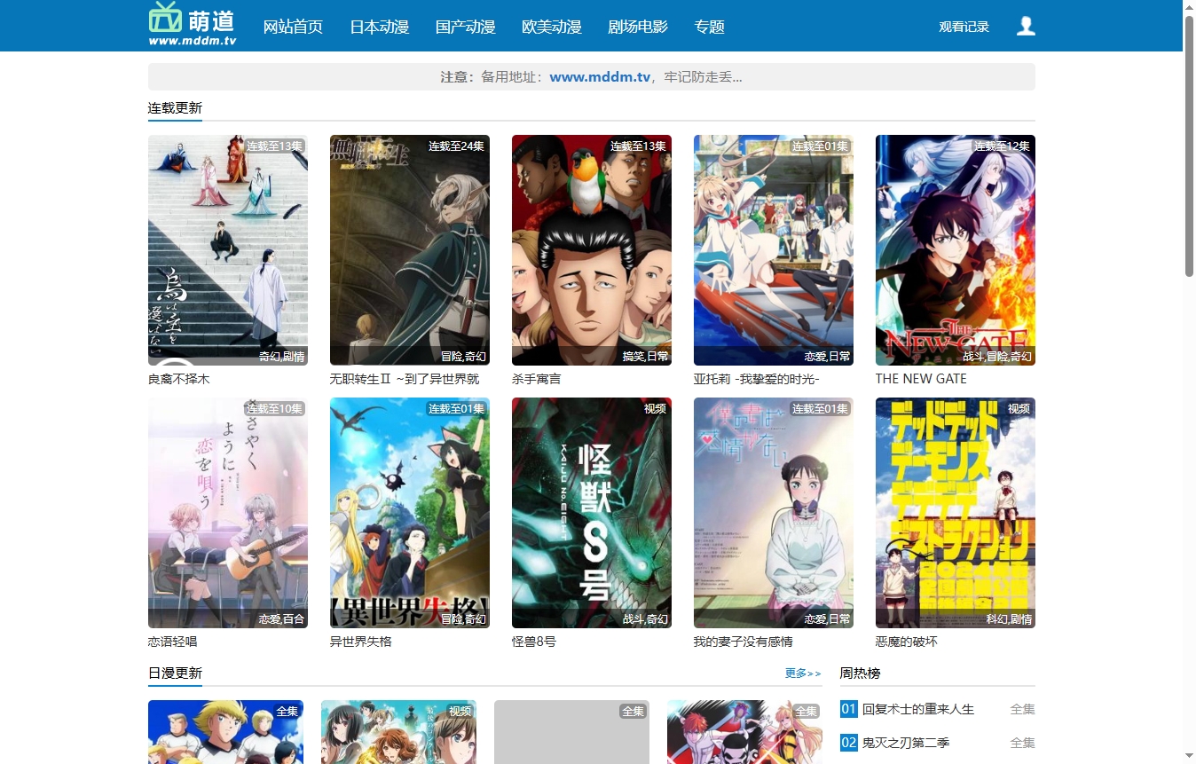
Task: Click 战斗,冒险,奇幻 tag on THE NEW GATE
Action: 997,357
